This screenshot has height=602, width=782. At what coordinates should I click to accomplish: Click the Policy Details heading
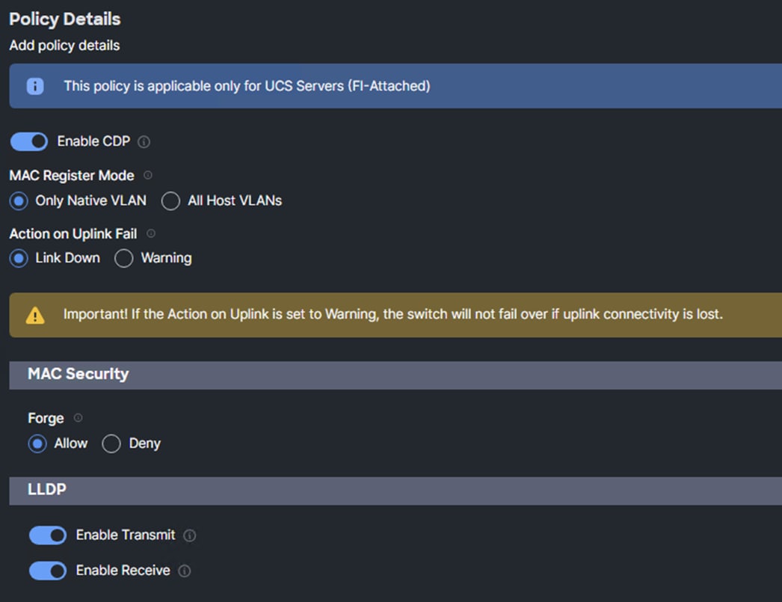65,19
